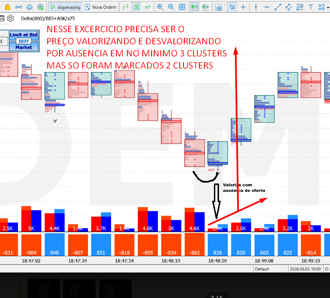Open indicator settings gear icon
The width and height of the screenshot is (330, 298).
[10, 18]
